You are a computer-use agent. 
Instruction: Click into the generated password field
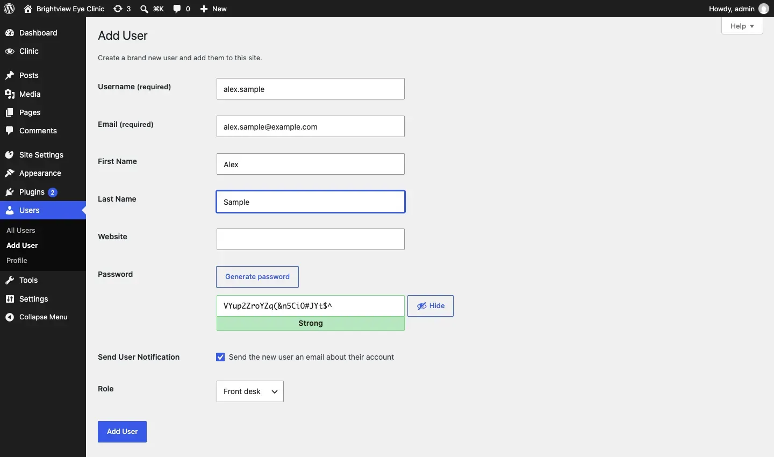click(x=311, y=306)
